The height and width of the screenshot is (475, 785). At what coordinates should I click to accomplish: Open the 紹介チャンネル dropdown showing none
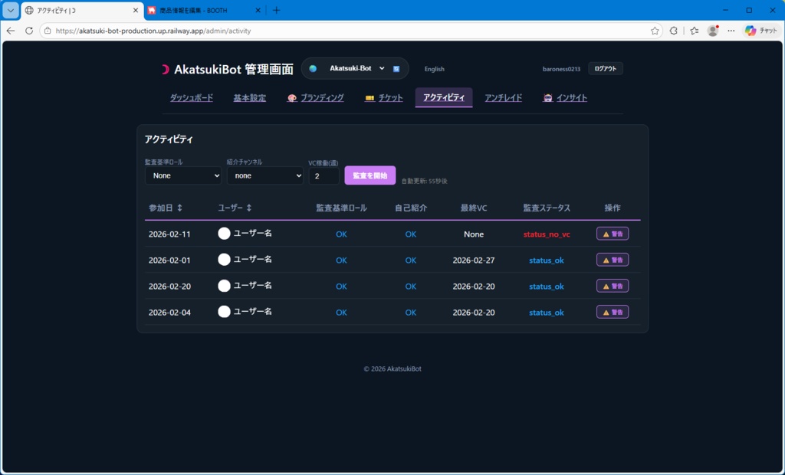(x=264, y=175)
